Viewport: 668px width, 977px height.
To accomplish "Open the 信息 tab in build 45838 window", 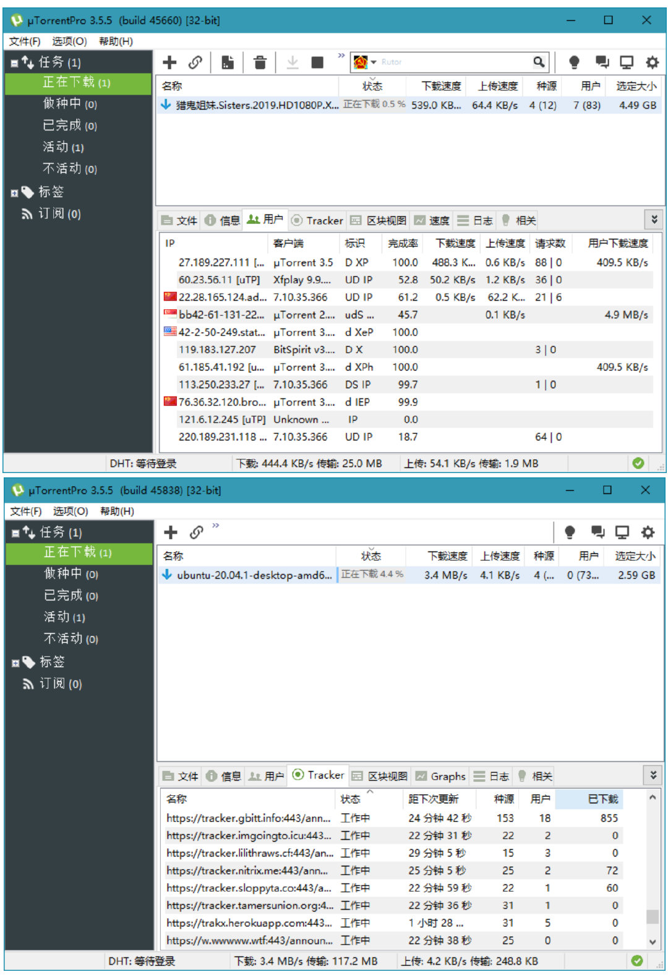I will [x=223, y=776].
